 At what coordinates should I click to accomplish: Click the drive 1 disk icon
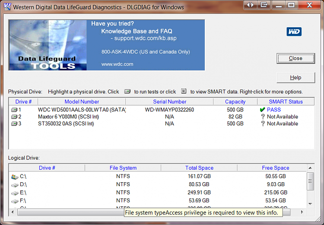click(14, 110)
